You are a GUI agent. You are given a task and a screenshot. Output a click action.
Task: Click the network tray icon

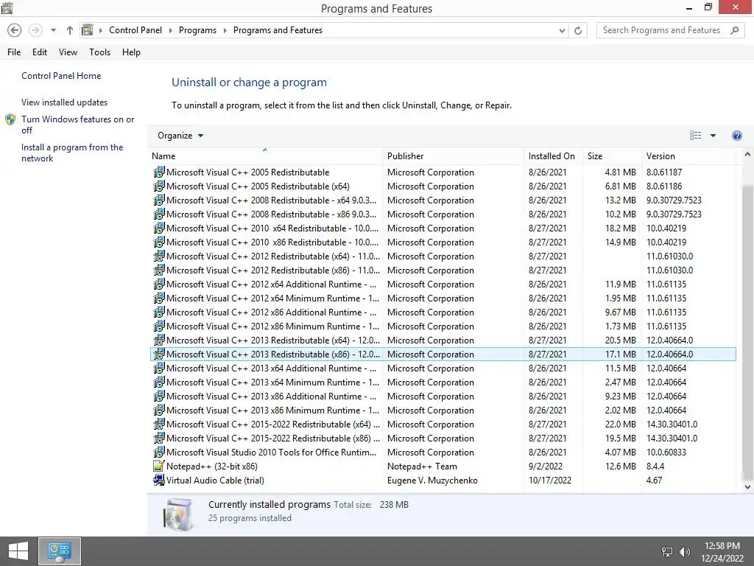[x=667, y=551]
